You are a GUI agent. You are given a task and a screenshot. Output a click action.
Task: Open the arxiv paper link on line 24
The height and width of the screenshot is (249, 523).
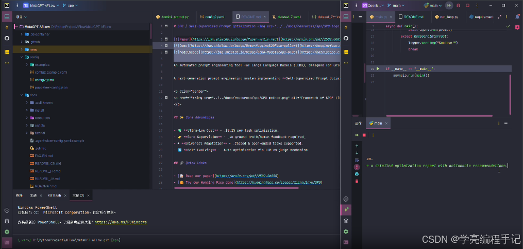246,176
